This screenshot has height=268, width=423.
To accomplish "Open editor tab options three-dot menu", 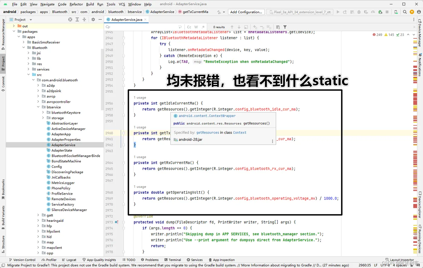I will [414, 19].
